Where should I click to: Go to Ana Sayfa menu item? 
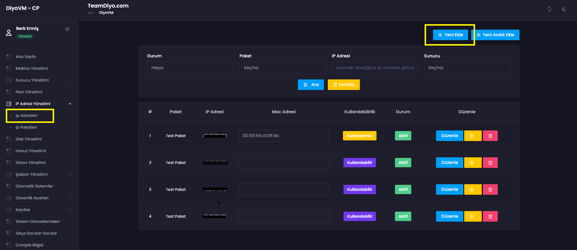pyautogui.click(x=26, y=56)
